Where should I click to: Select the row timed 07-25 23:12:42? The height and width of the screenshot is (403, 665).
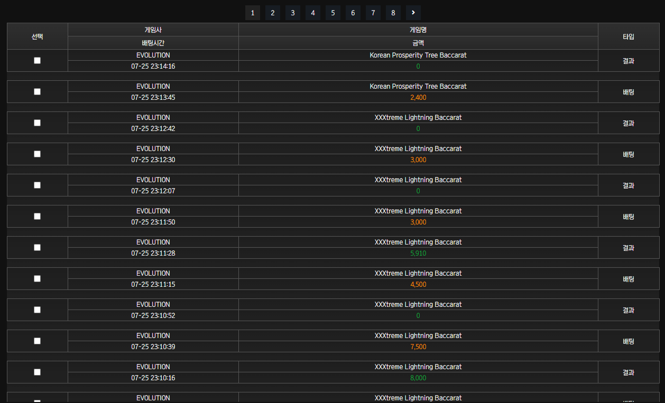(37, 123)
